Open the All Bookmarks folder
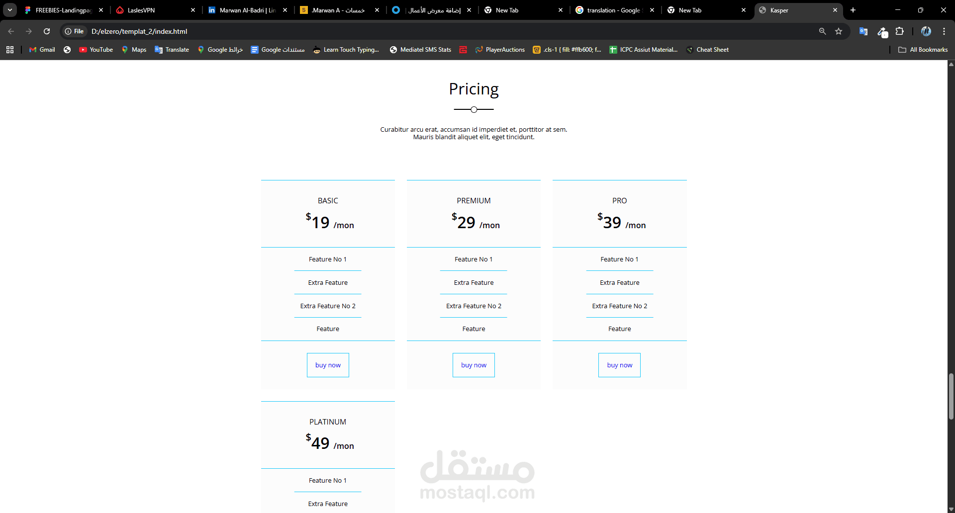The image size is (955, 513). 923,50
